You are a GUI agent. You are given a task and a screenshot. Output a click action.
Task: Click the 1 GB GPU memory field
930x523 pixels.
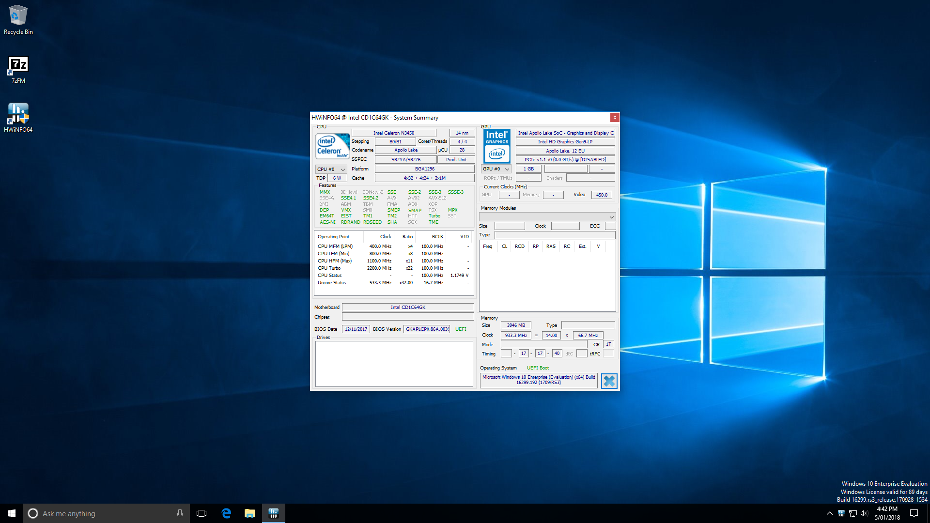[x=528, y=169]
